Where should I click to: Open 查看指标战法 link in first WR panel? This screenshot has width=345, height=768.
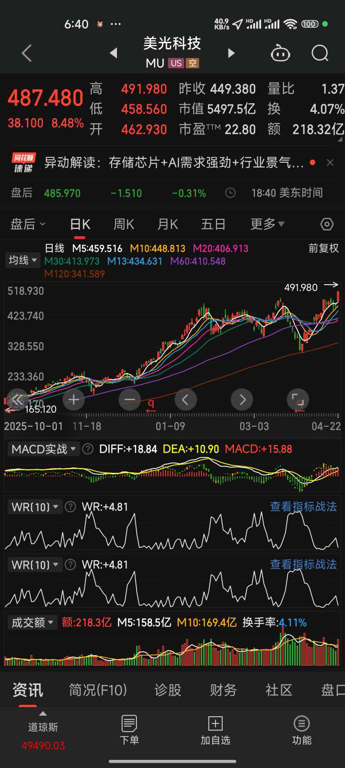tap(303, 507)
